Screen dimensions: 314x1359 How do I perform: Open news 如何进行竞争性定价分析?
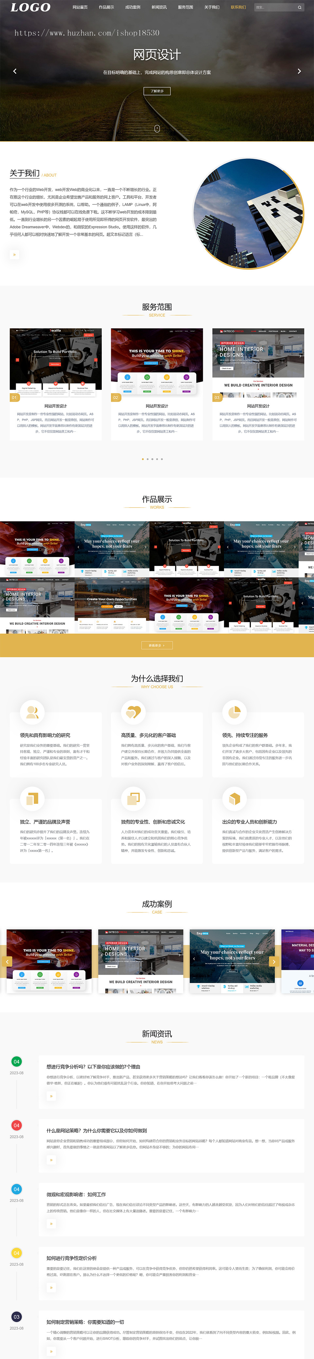72,1258
